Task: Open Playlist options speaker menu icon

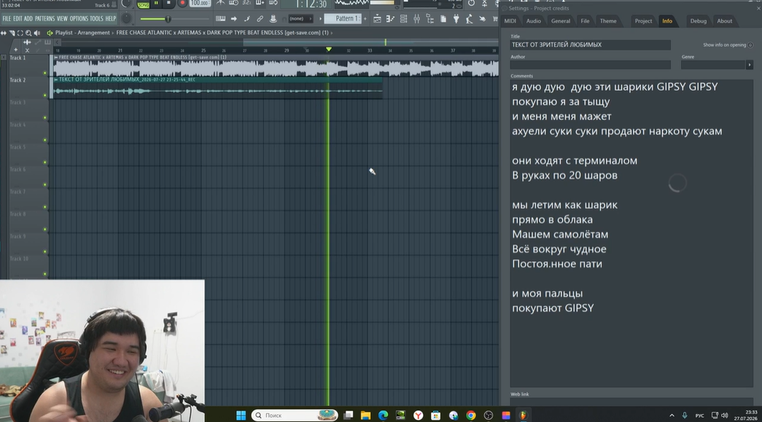Action: coord(49,33)
